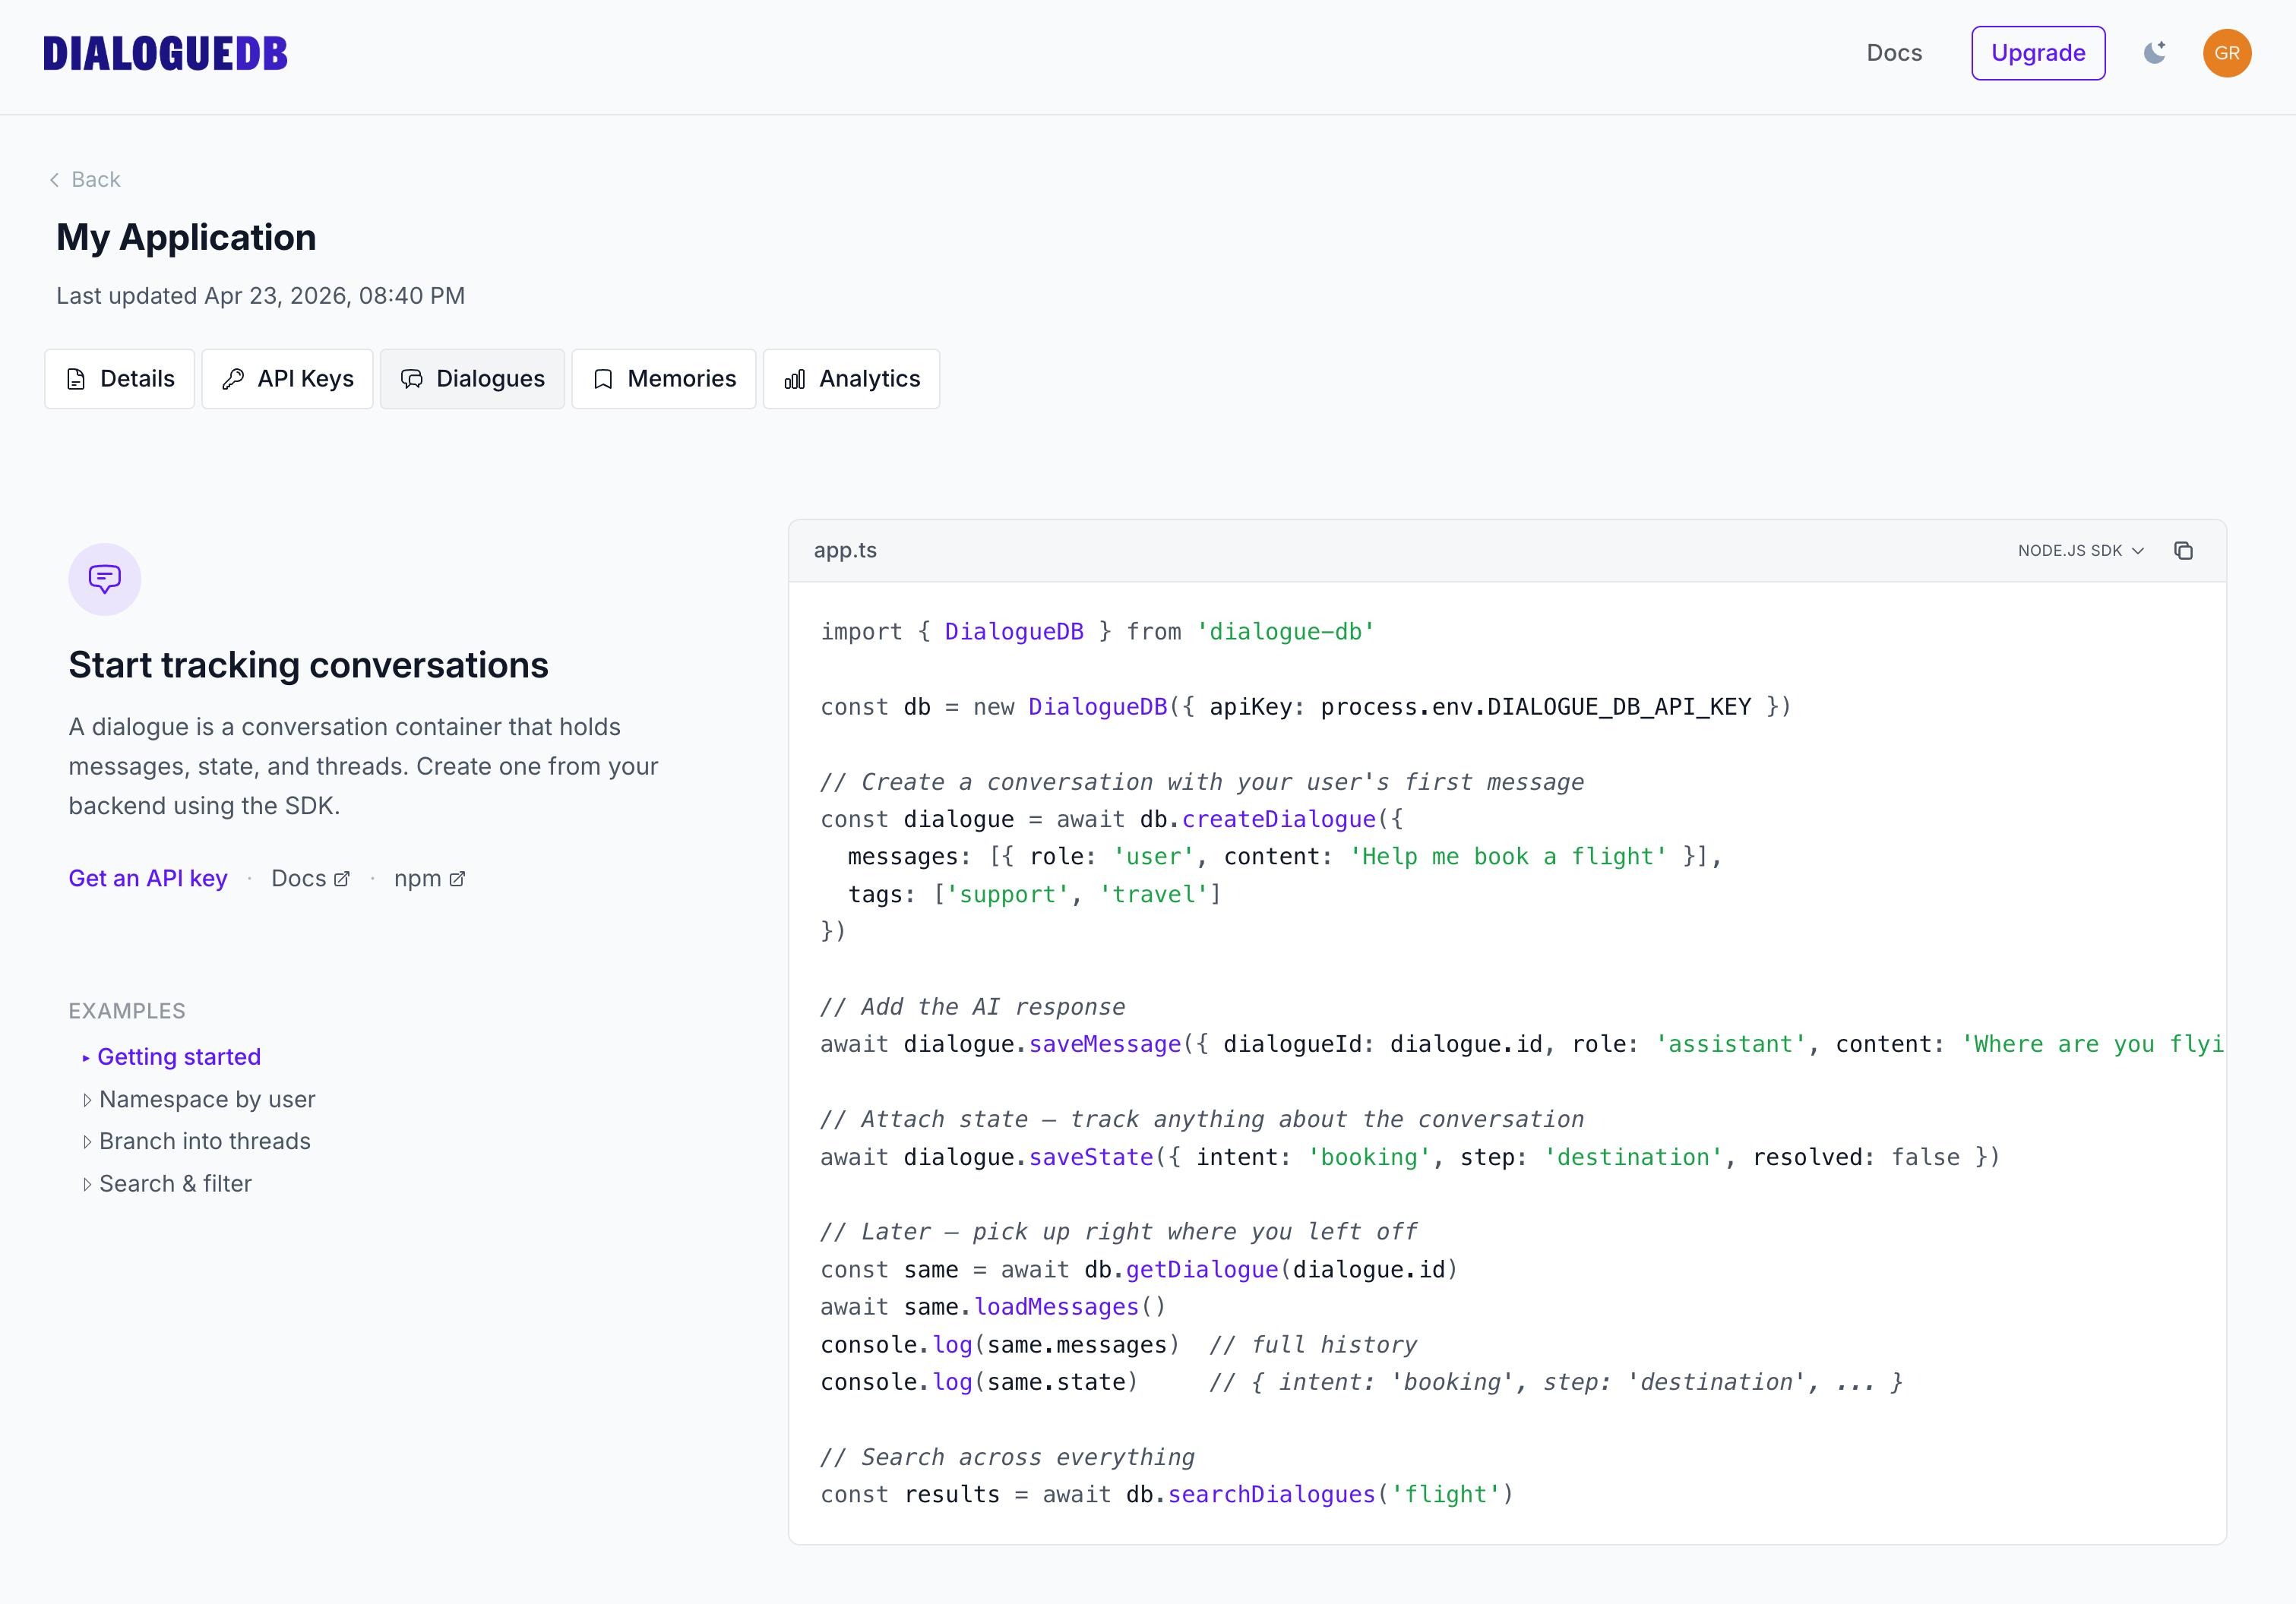
Task: Go Back to previous page
Action: 85,180
